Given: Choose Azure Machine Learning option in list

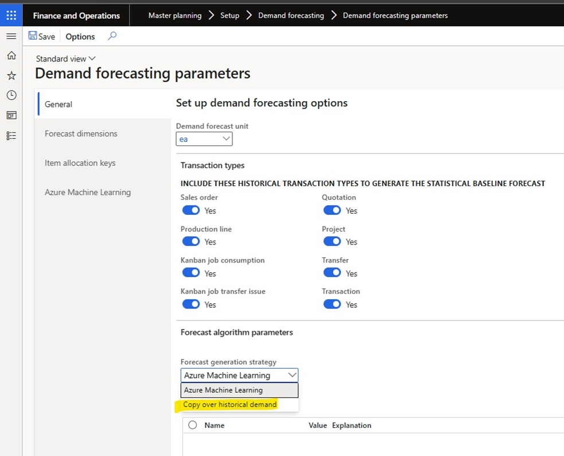Looking at the screenshot, I should [x=239, y=390].
